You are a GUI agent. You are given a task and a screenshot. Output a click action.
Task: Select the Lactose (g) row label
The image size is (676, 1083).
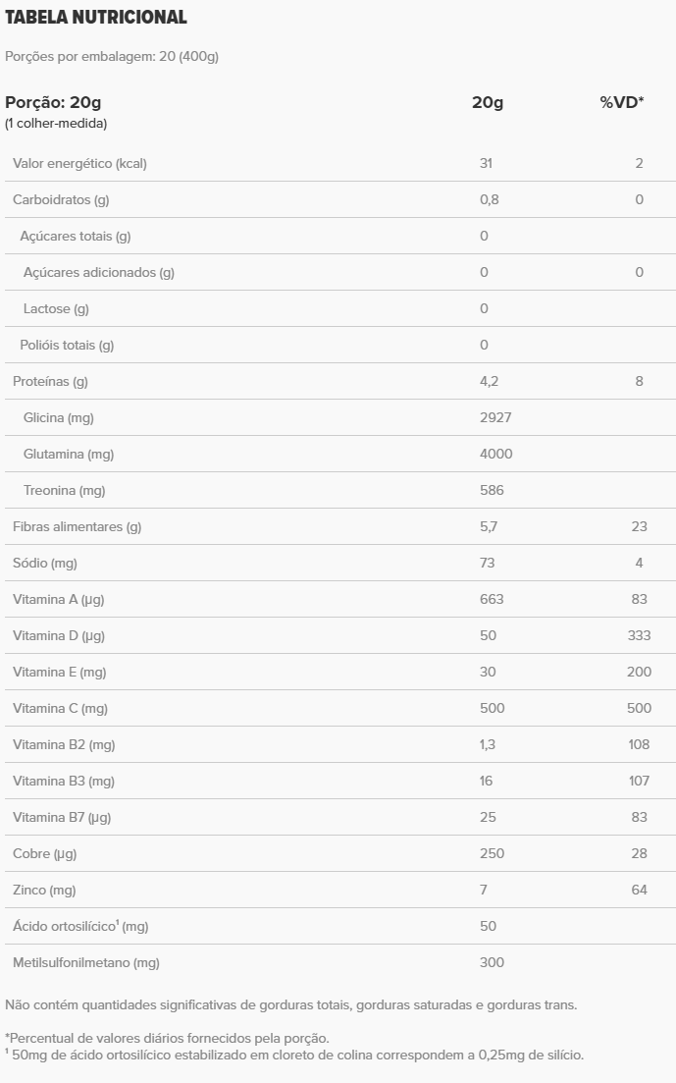tap(56, 308)
